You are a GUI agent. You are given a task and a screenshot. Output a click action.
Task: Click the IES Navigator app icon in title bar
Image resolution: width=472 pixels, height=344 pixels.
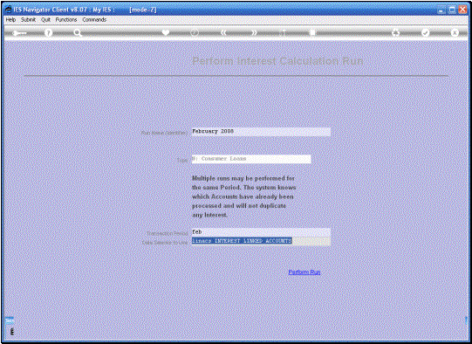coord(9,10)
